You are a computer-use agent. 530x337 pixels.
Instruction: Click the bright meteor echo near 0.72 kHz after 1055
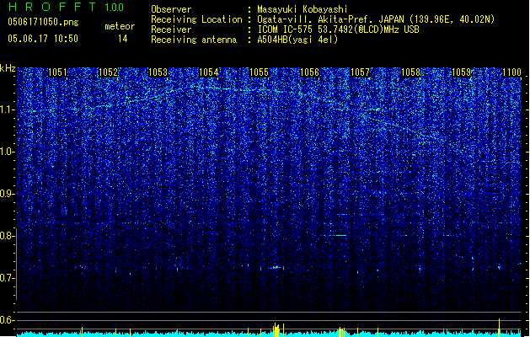click(x=276, y=268)
